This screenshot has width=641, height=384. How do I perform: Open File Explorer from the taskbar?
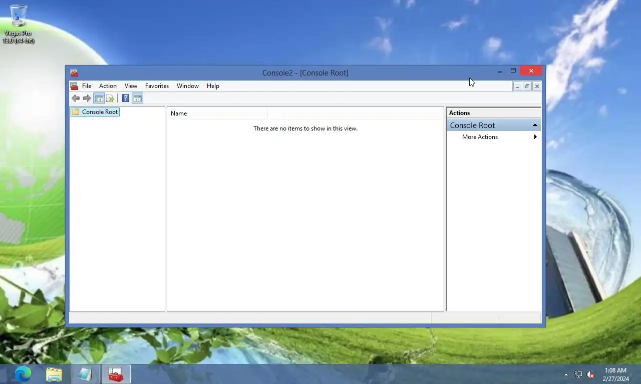pos(54,374)
